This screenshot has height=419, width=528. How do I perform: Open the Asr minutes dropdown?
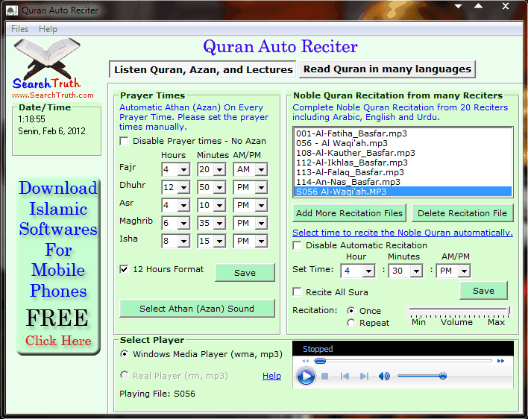pos(219,205)
